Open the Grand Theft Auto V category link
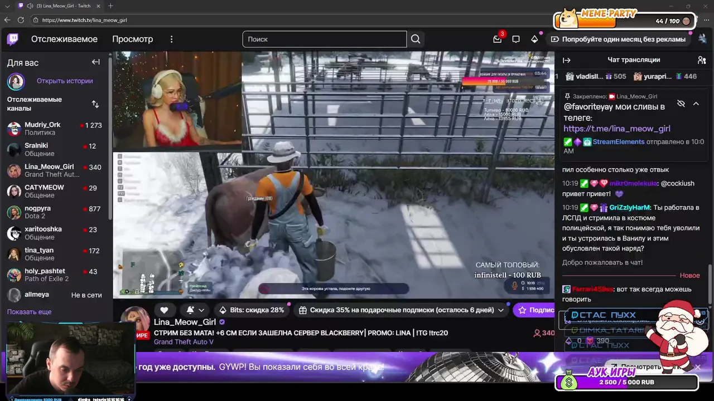Image resolution: width=714 pixels, height=401 pixels. 184,342
